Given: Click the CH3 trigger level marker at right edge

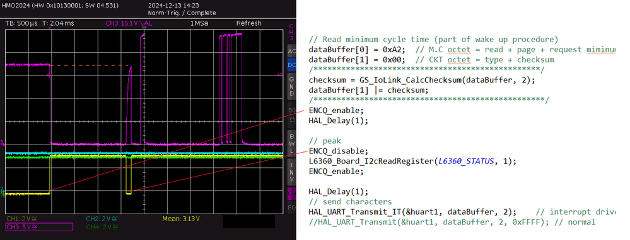Looking at the screenshot, I should (279, 74).
